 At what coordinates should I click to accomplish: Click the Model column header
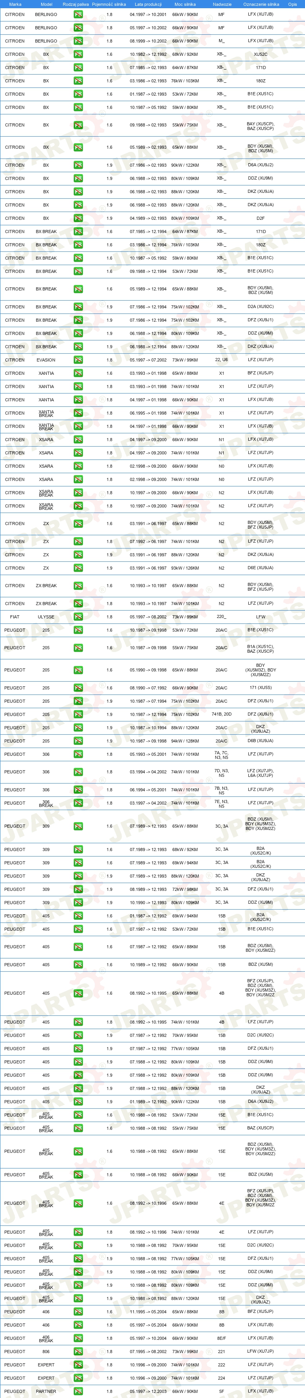(46, 4)
